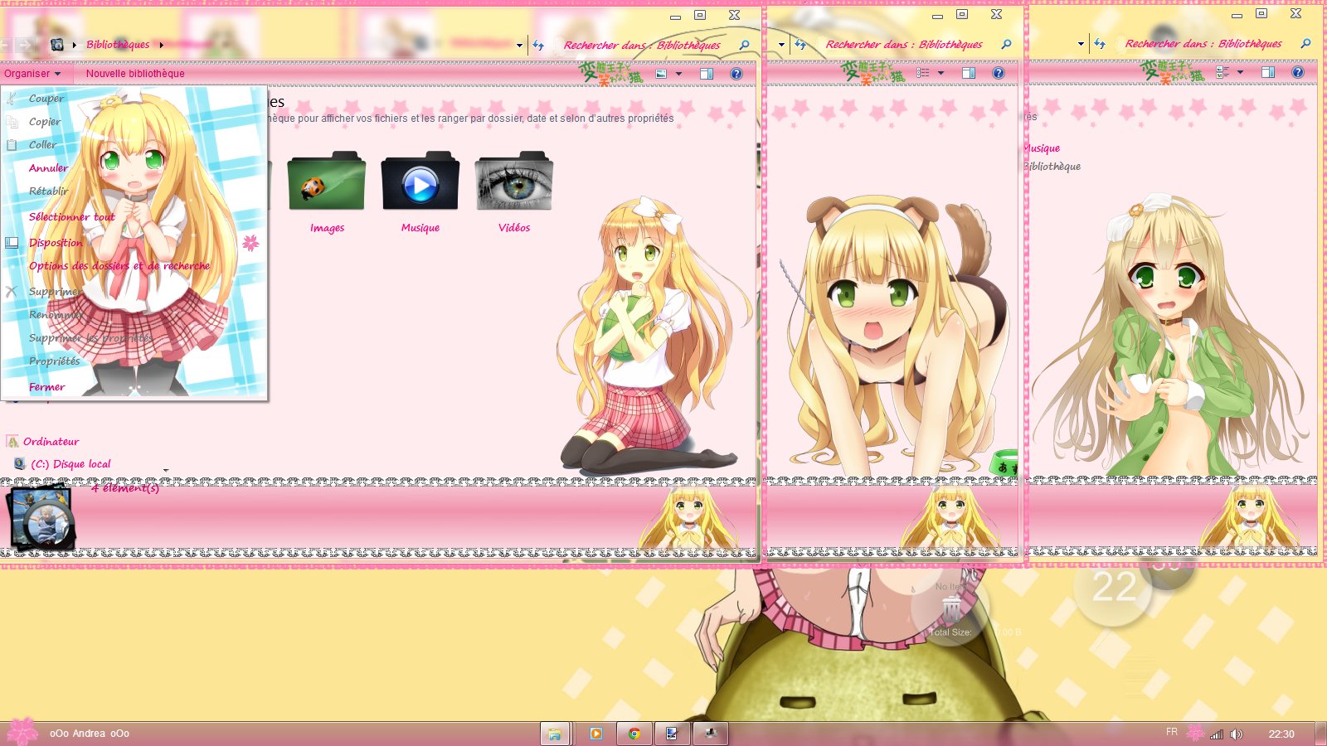Open Options des dossiers et de recherche
The height and width of the screenshot is (746, 1327).
119,266
